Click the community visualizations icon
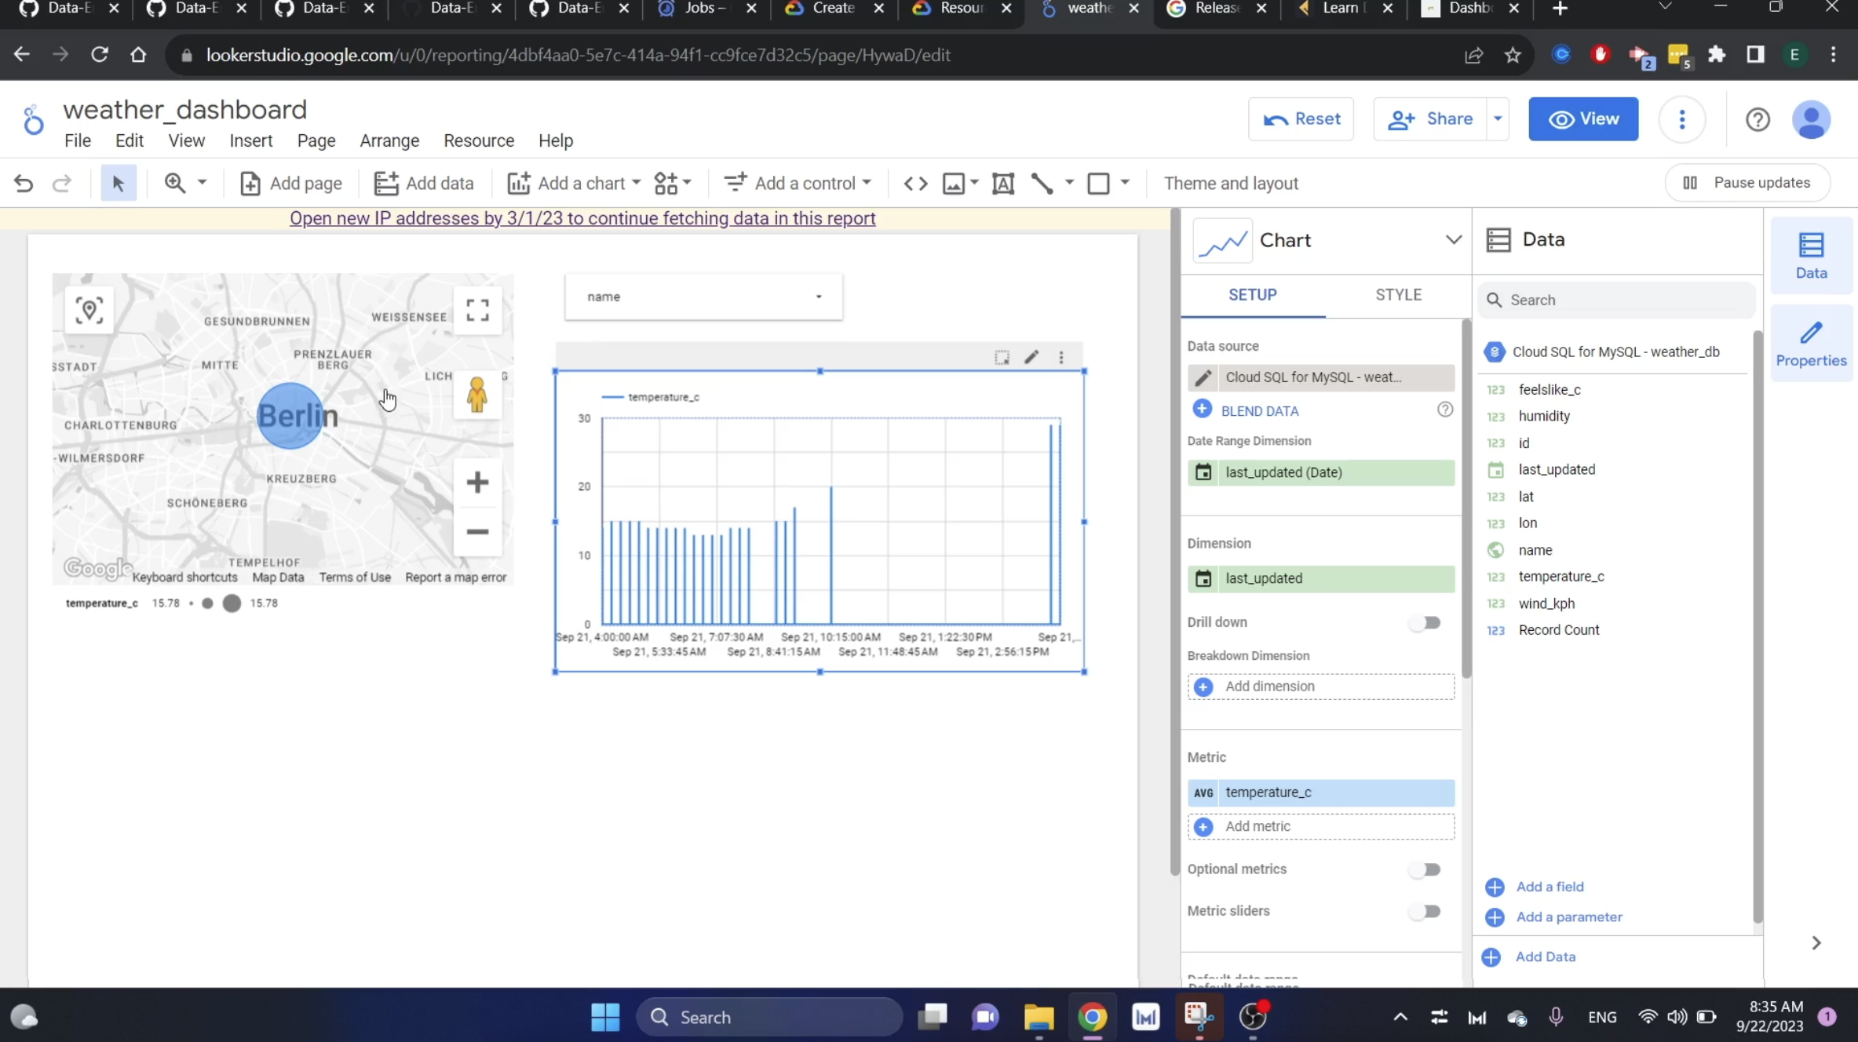Image resolution: width=1858 pixels, height=1042 pixels. (666, 184)
